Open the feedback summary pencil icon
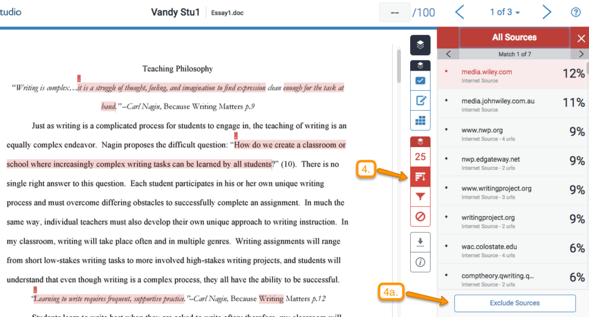This screenshot has height=317, width=589. click(420, 101)
